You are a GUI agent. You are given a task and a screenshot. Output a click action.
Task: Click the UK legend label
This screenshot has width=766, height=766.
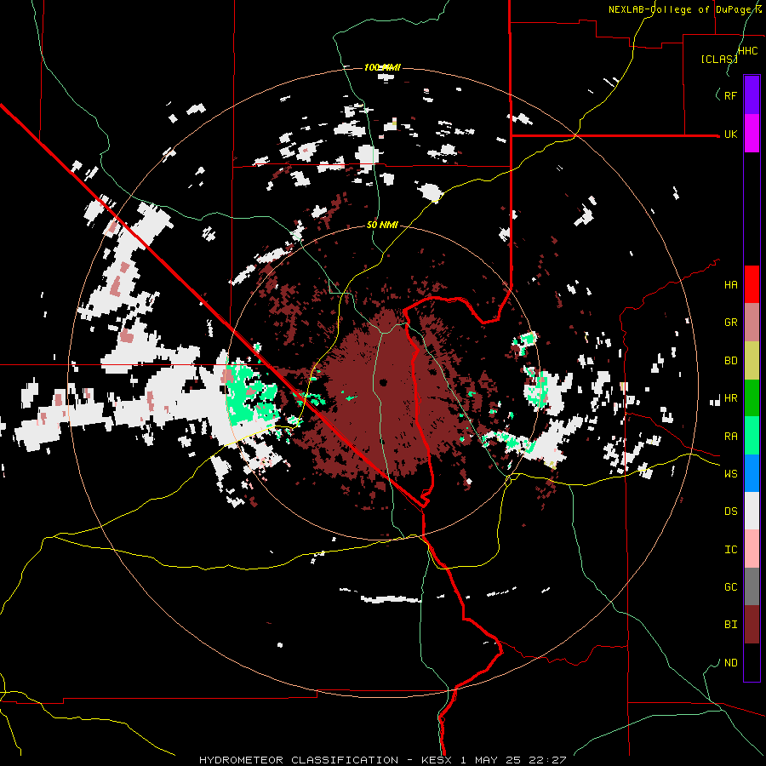[730, 134]
